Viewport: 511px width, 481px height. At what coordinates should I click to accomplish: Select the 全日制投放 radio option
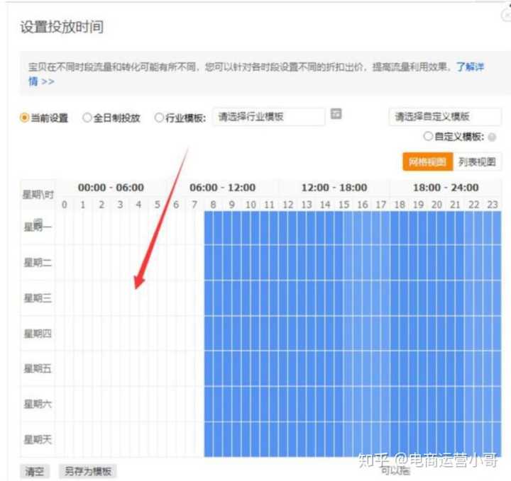pyautogui.click(x=87, y=118)
